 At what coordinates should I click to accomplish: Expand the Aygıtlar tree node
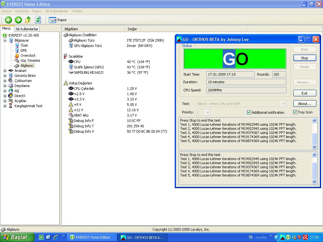[x=5, y=101]
